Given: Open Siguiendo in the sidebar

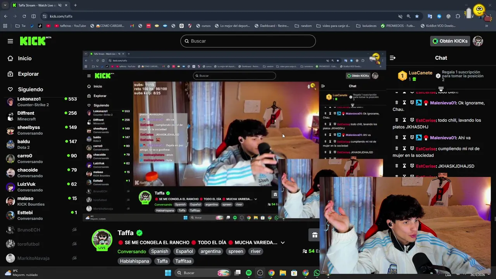Looking at the screenshot, I should [30, 89].
